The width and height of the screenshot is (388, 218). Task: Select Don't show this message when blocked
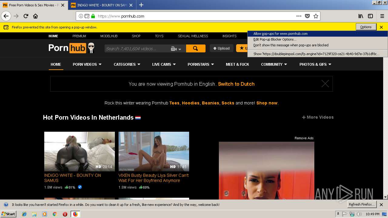pos(318,45)
